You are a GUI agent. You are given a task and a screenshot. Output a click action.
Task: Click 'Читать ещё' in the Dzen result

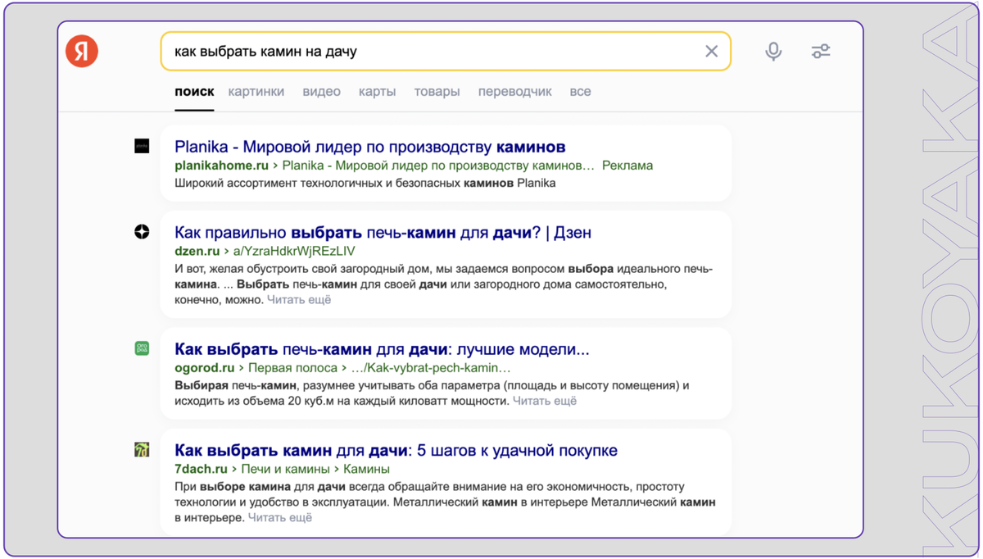click(299, 300)
